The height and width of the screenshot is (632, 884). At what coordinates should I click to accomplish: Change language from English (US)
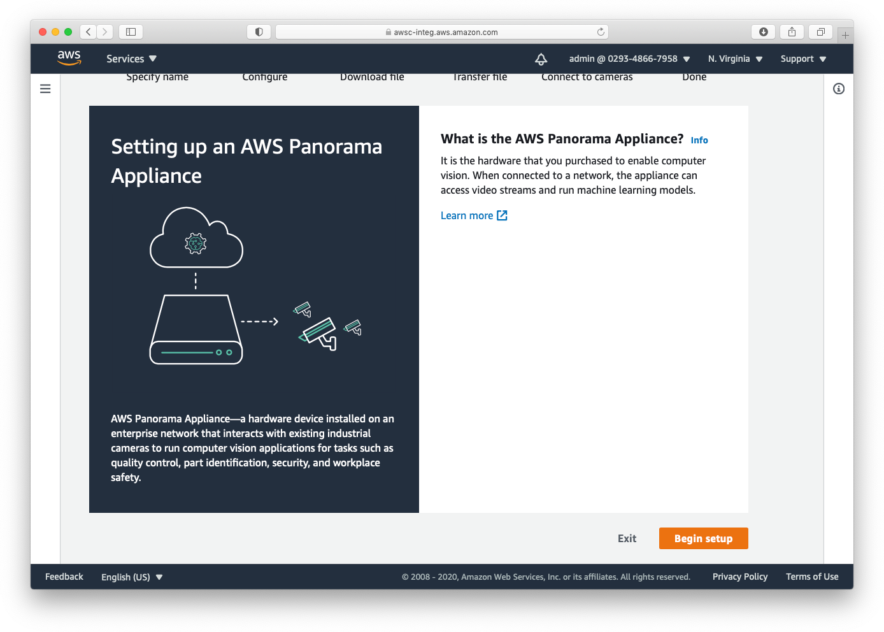pos(132,577)
